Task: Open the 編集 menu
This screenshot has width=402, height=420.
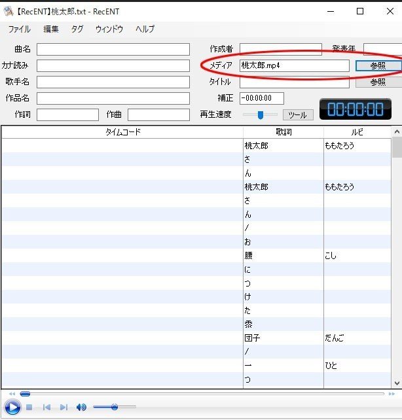Action: tap(51, 29)
